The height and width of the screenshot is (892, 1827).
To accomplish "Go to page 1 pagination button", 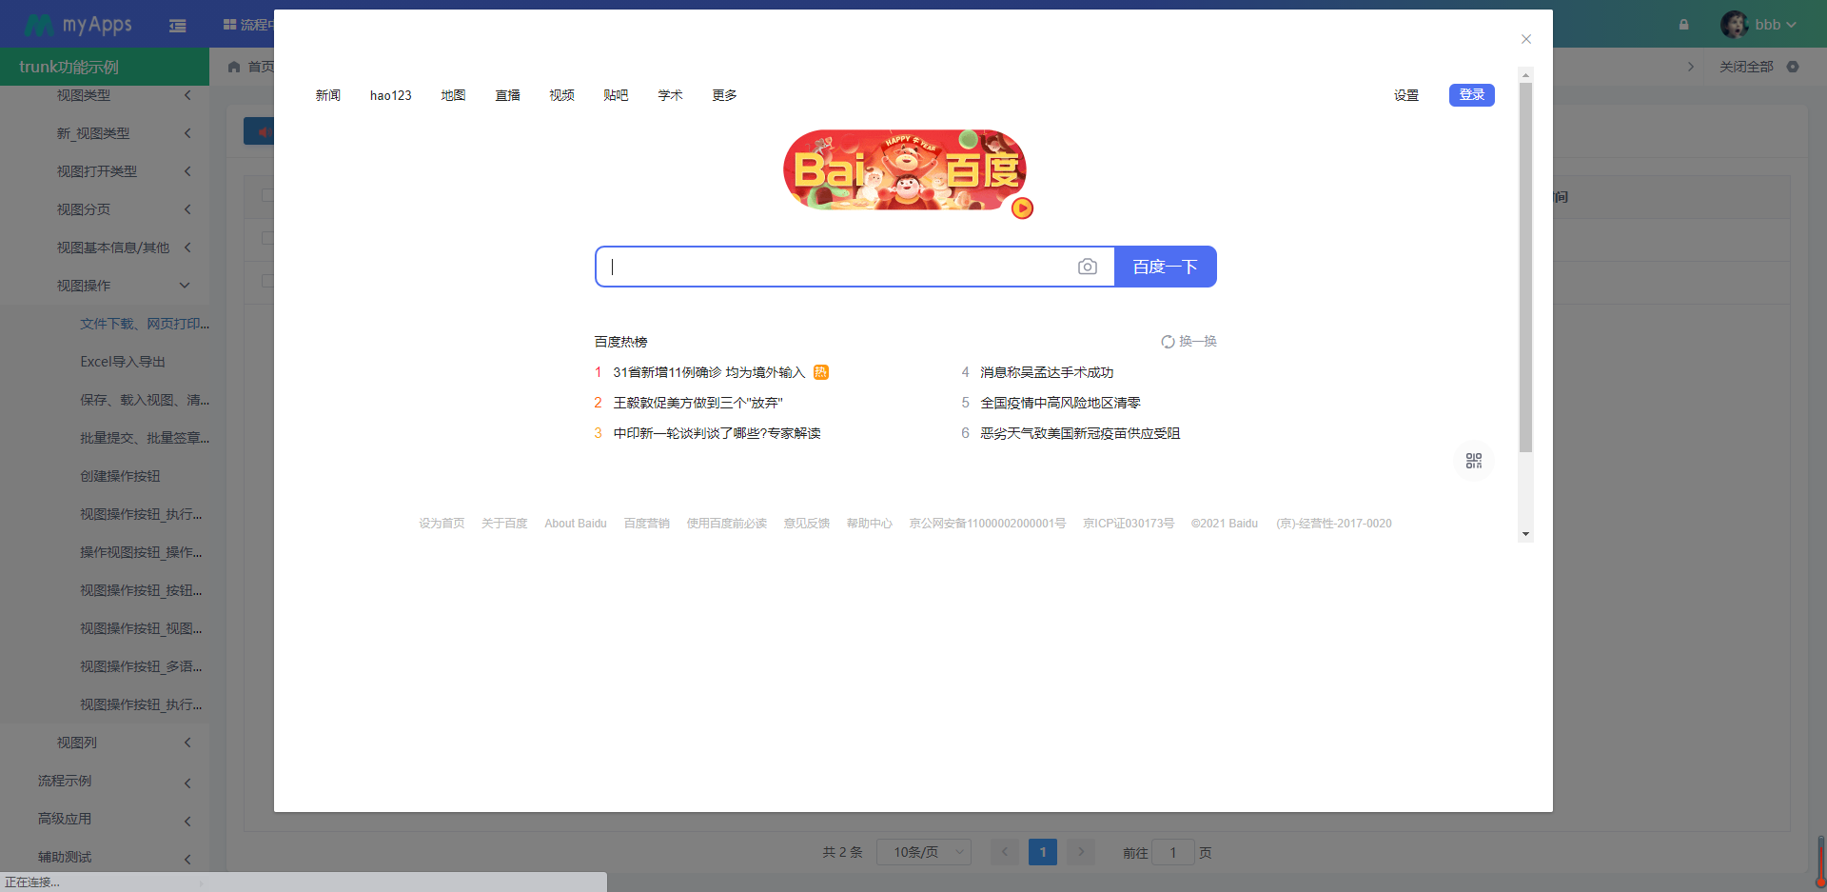I will pyautogui.click(x=1043, y=852).
